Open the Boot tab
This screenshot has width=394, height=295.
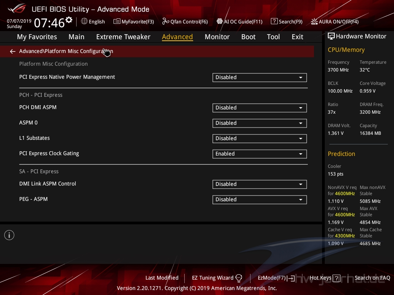coord(248,37)
